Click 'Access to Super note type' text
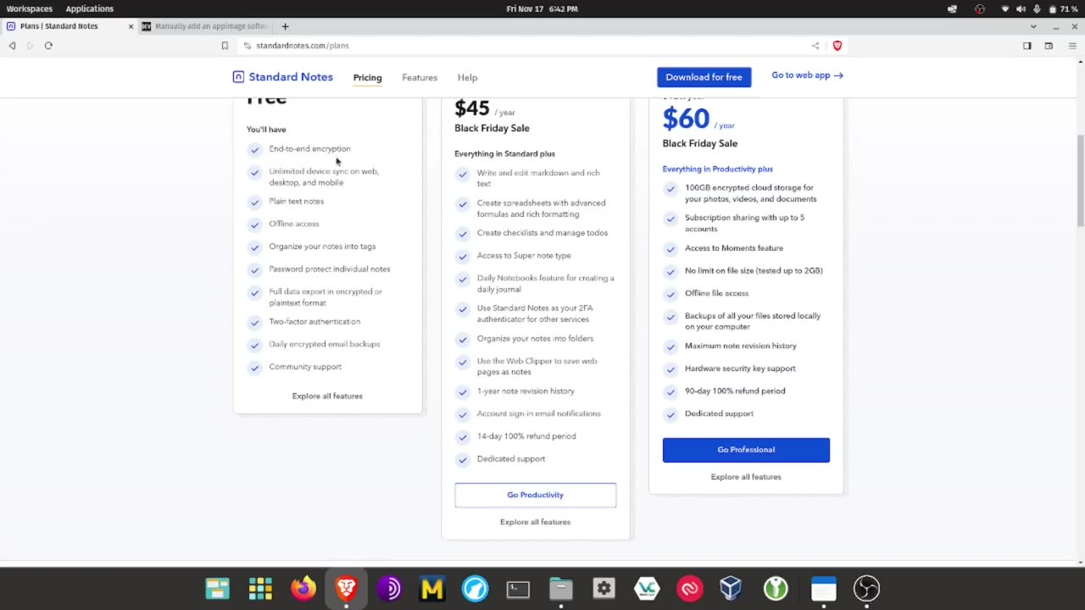The height and width of the screenshot is (610, 1085). 524,256
